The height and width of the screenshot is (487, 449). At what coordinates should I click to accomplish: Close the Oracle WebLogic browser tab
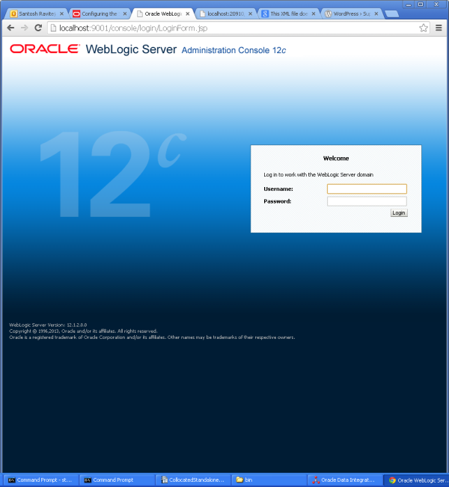188,13
